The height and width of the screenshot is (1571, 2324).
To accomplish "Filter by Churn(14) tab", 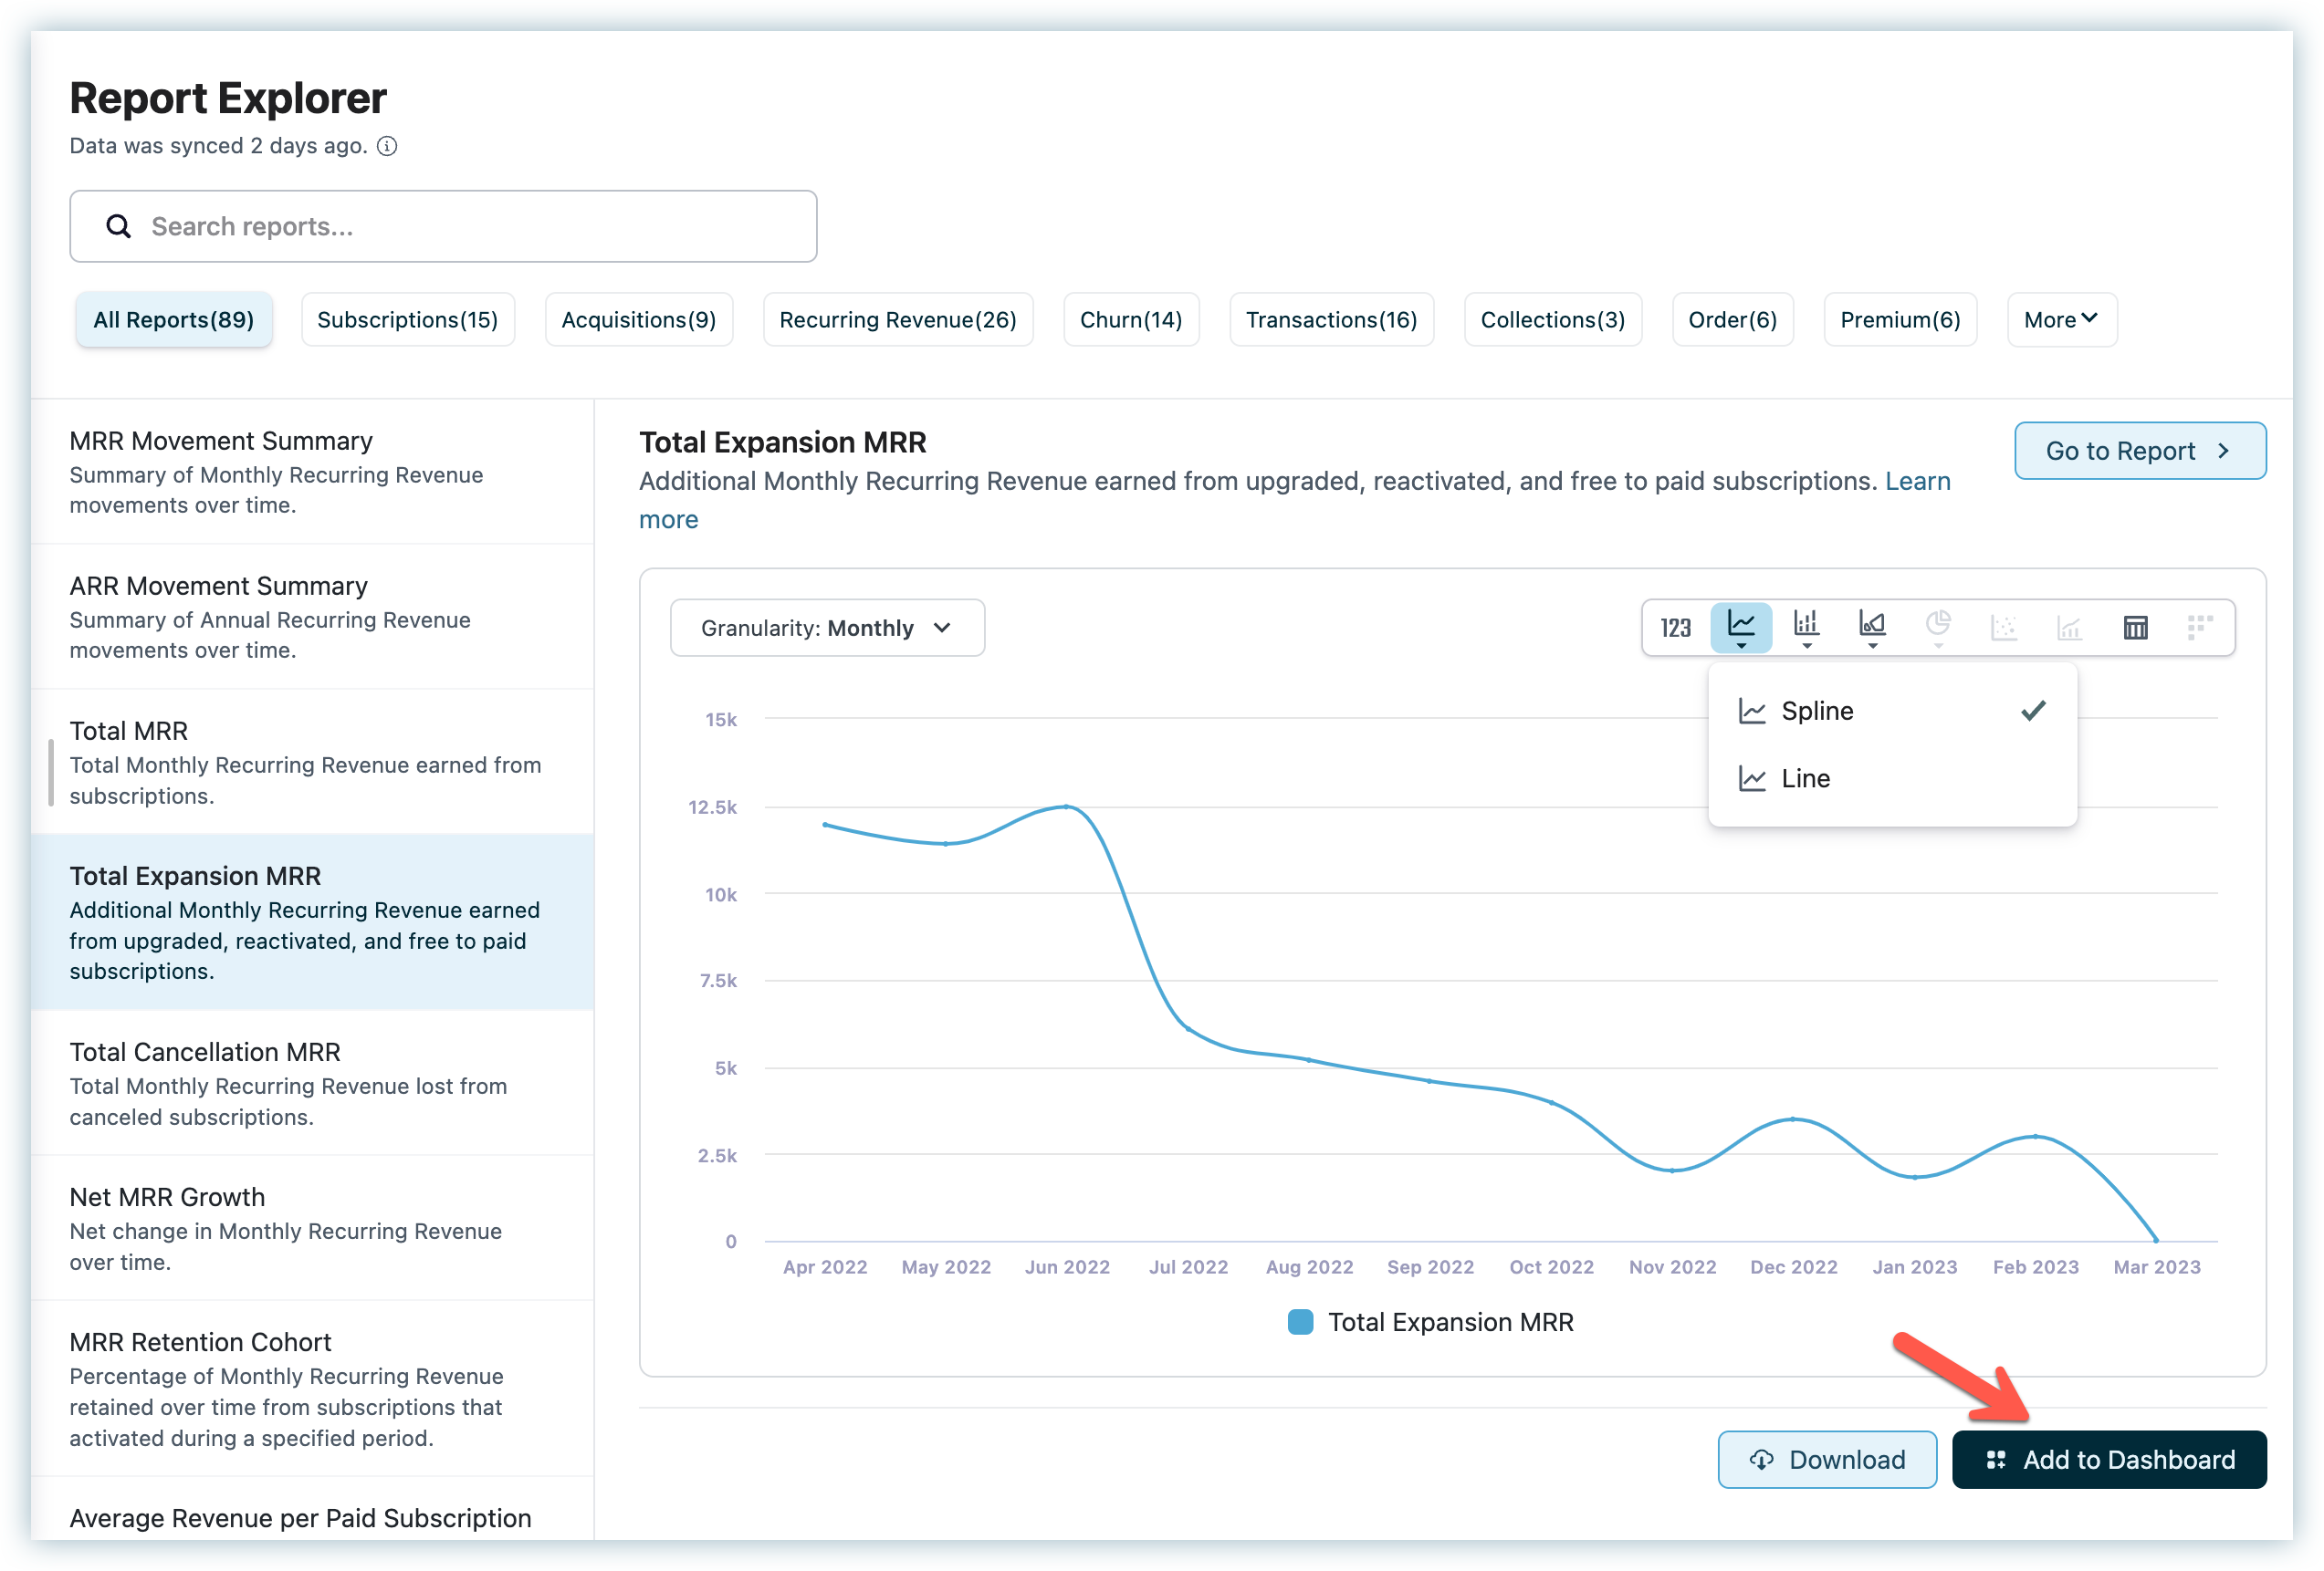I will (x=1130, y=320).
